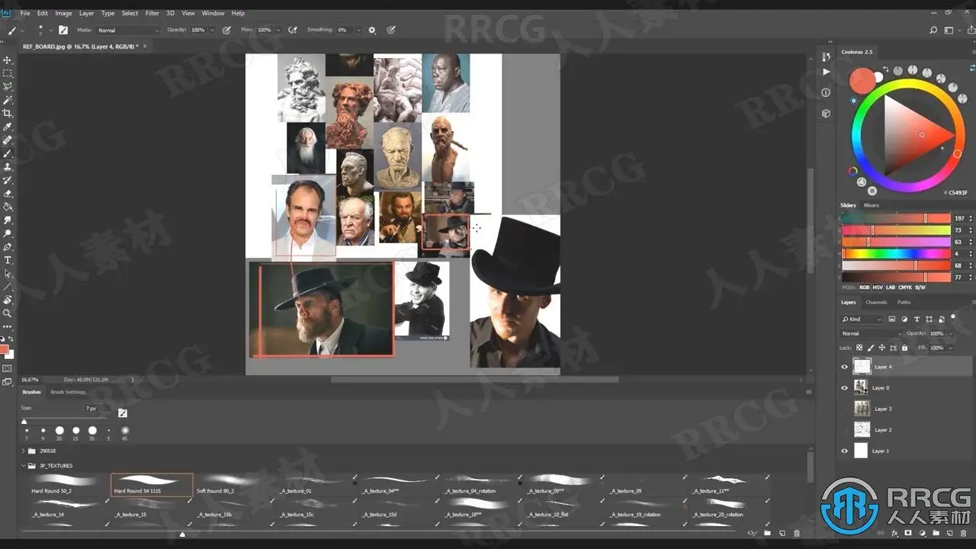Select the Move tool

[x=8, y=60]
